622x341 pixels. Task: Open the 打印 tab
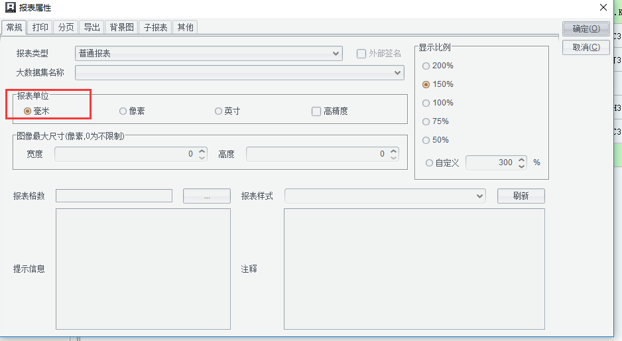(x=40, y=27)
